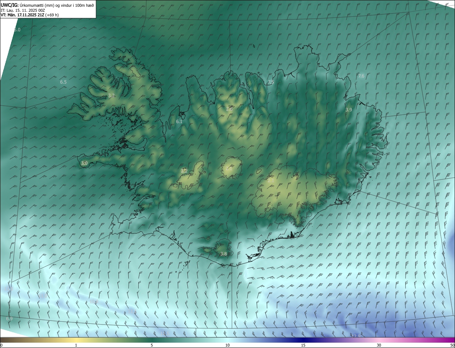Click the colorbar tick label 15
The width and height of the screenshot is (455, 348).
[303, 345]
